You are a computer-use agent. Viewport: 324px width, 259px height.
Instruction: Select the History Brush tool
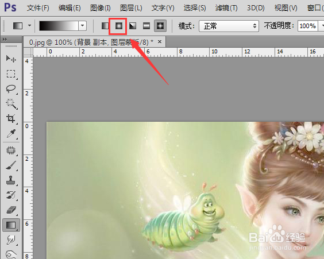11,195
